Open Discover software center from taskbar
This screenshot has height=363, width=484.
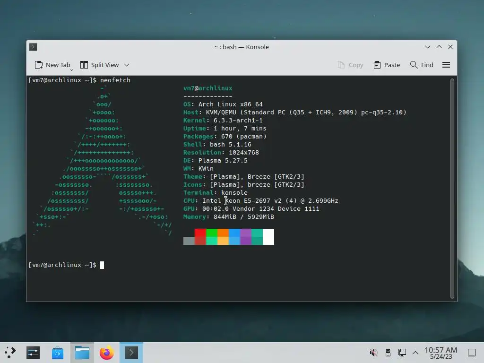(x=58, y=353)
